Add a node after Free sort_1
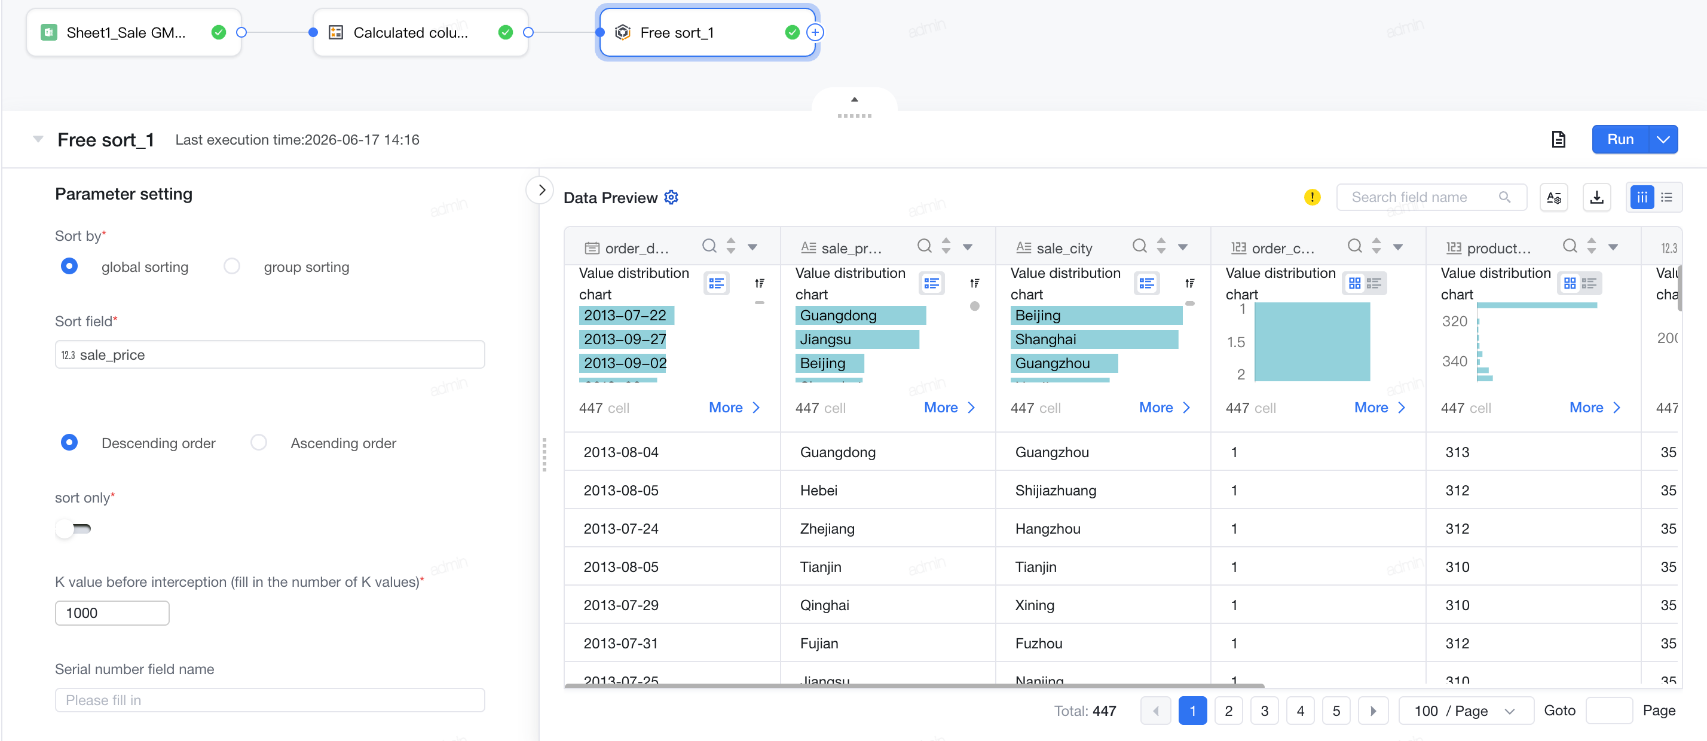The height and width of the screenshot is (741, 1707). coord(815,32)
